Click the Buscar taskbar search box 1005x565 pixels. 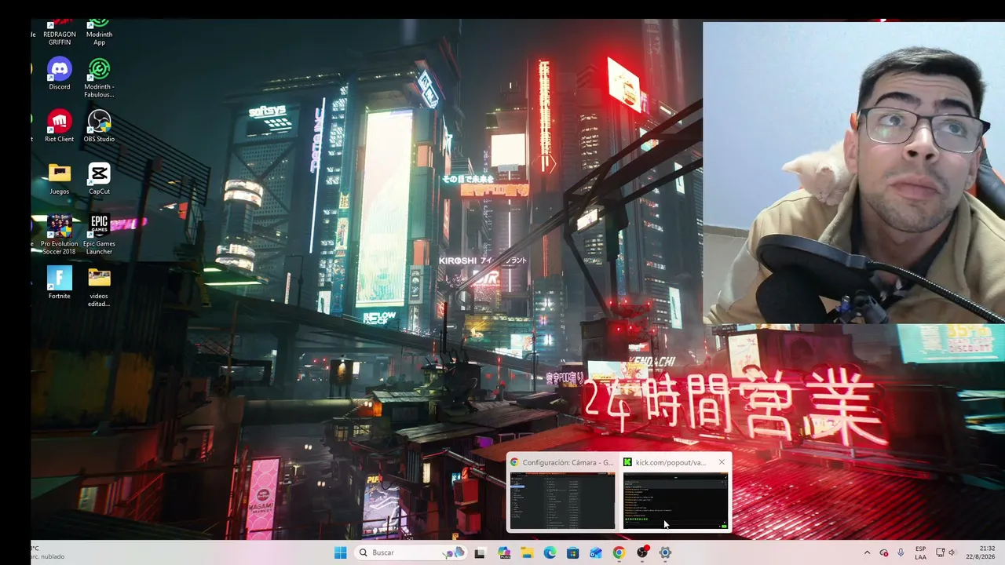point(410,552)
